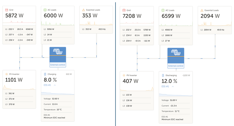The image size is (234, 126).
Task: Click AC Loads L1 value 5956 W
Action: tap(51, 29)
